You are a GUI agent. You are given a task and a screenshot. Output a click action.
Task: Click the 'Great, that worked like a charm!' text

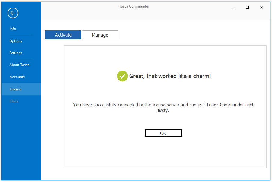(x=170, y=76)
